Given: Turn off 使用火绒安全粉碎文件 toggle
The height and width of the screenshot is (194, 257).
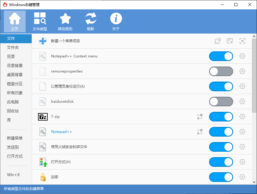Looking at the screenshot, I should (221, 147).
